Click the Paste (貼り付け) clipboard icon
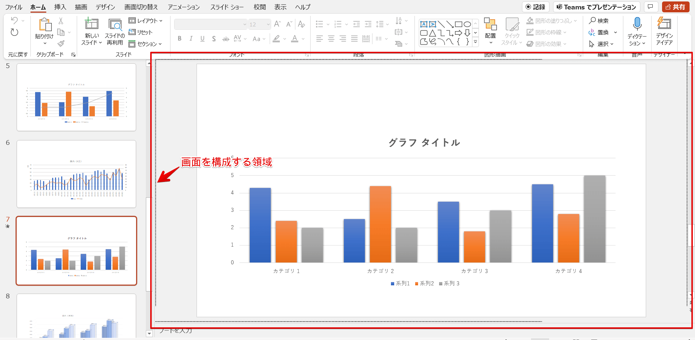695x340 pixels. tap(45, 25)
